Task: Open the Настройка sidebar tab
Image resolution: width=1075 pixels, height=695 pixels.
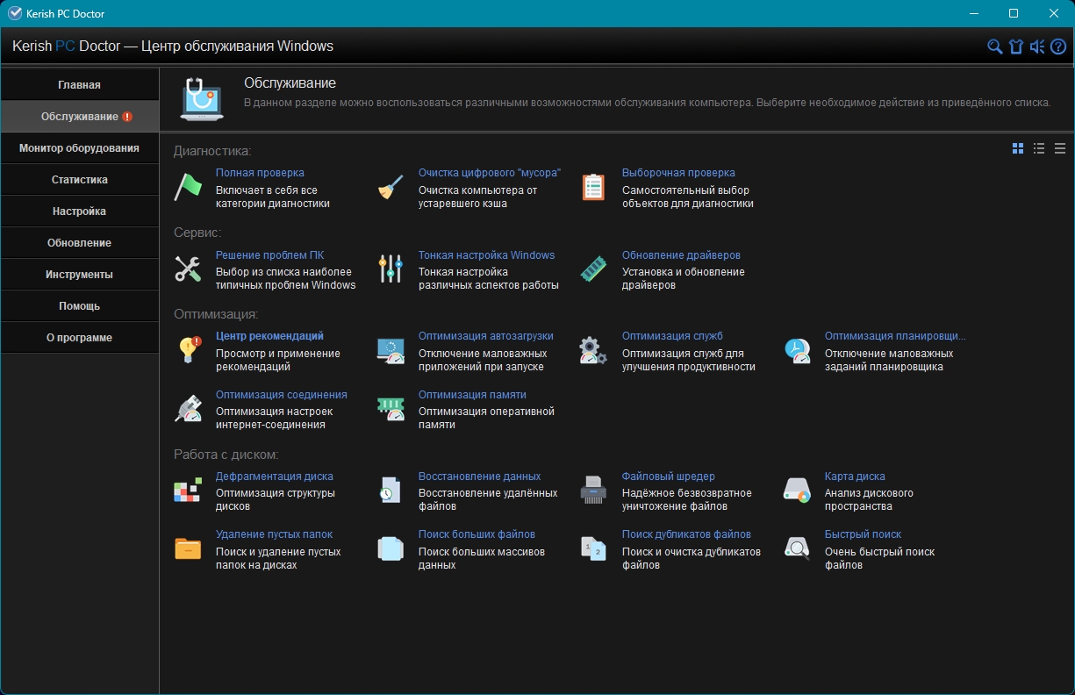Action: 80,211
